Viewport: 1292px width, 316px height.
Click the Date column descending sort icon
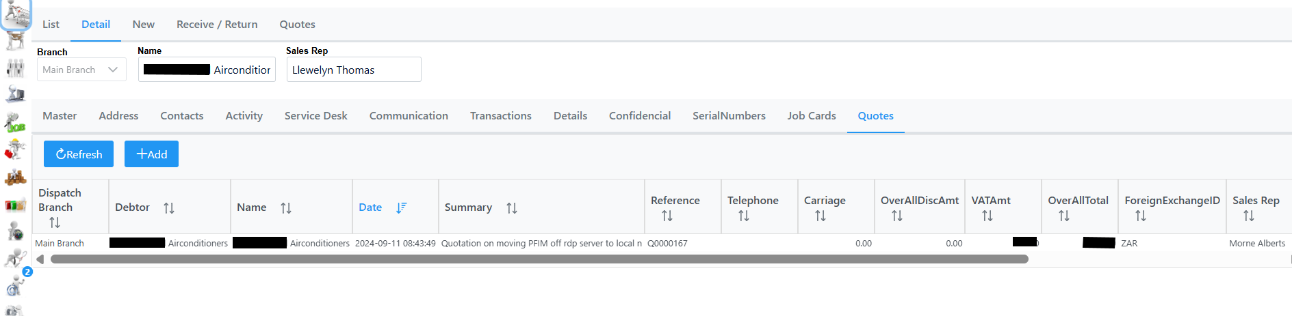(401, 207)
